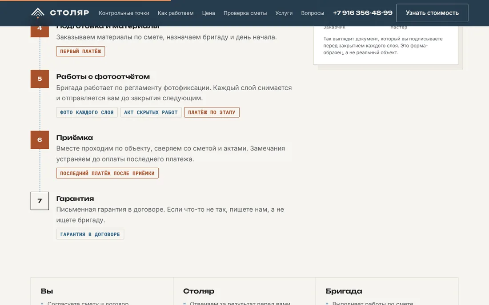Open the СТОЛЯР brand name link
This screenshot has height=305, width=489.
pos(69,13)
